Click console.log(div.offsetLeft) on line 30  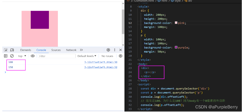pos(164,97)
